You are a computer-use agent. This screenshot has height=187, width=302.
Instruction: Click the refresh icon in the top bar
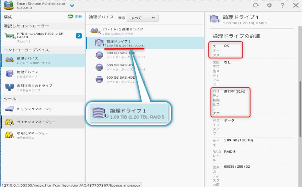256,5
